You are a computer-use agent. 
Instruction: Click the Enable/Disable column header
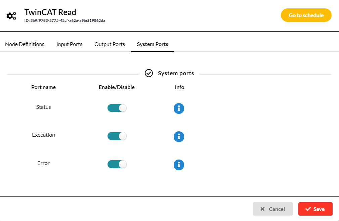point(117,87)
